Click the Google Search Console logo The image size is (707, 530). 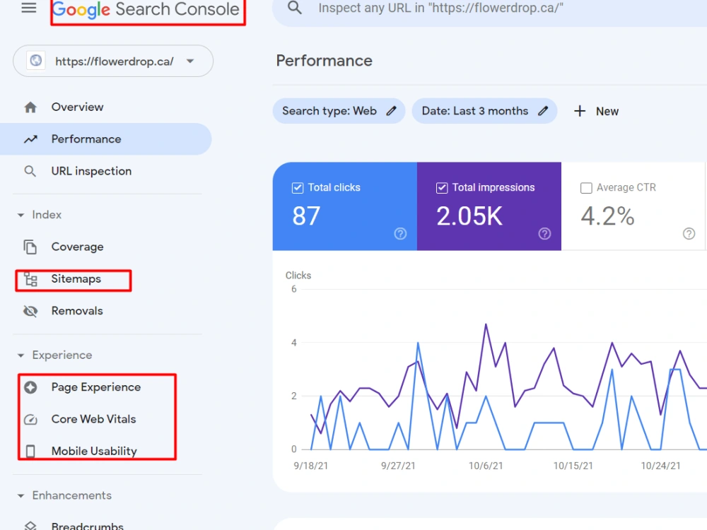coord(146,9)
